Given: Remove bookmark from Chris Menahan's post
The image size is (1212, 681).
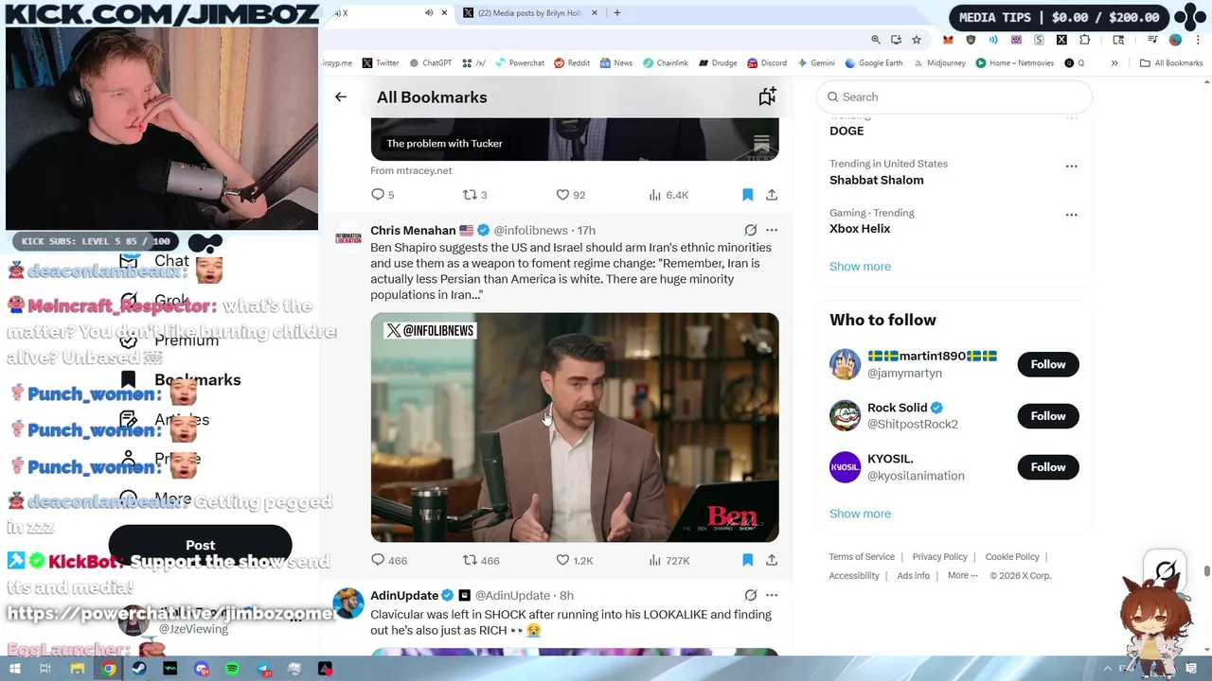Looking at the screenshot, I should coord(747,560).
